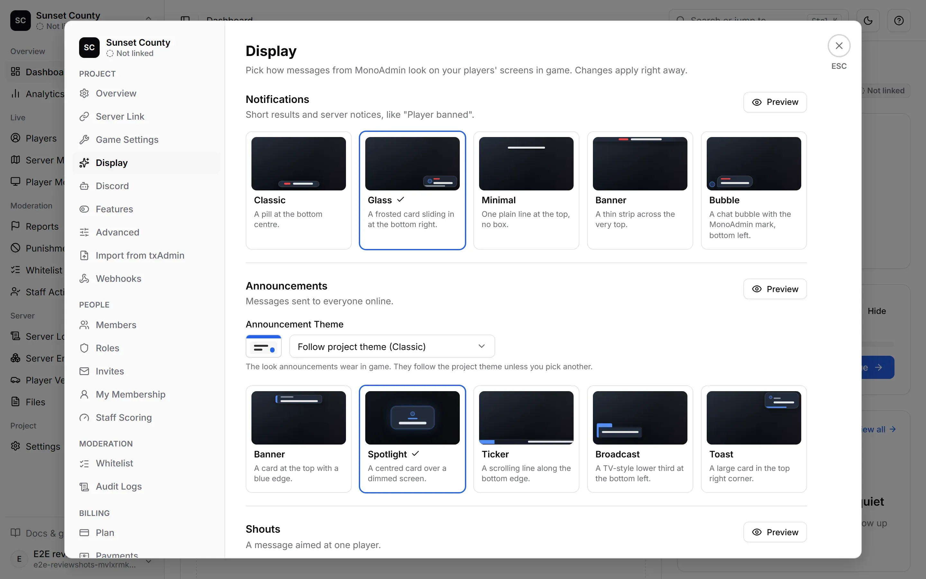Select Banner announcement thumbnail

coord(298,418)
